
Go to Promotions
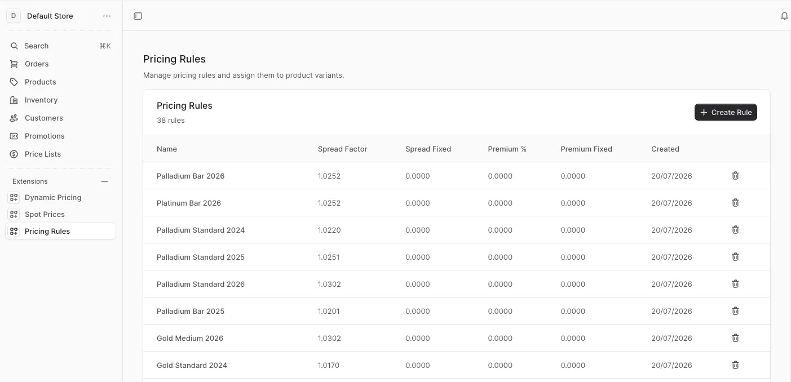click(61, 136)
